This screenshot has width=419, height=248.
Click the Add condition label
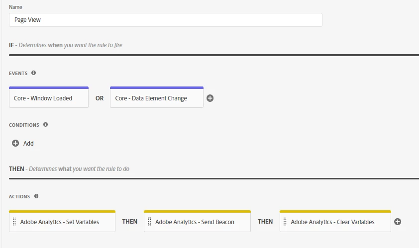pos(28,144)
